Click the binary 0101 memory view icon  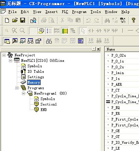(80, 41)
